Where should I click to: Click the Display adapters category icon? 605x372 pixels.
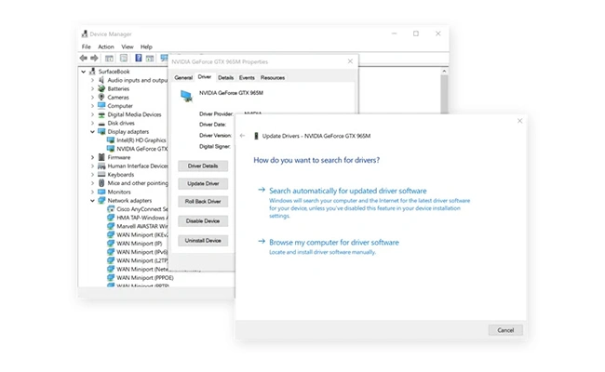(101, 131)
